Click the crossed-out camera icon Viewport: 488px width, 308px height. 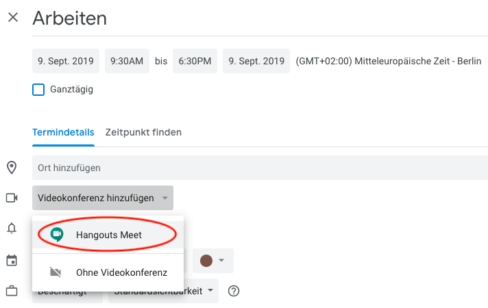56,272
